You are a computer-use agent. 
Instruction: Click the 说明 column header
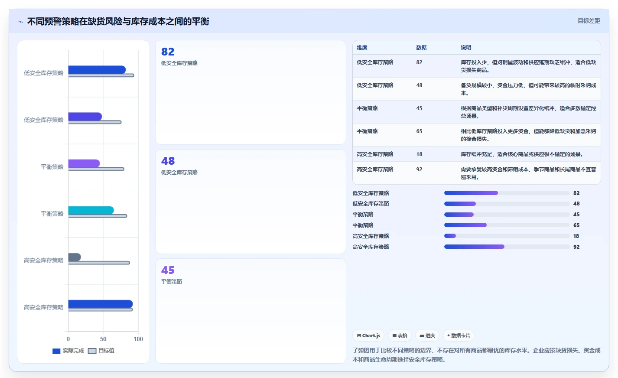466,48
